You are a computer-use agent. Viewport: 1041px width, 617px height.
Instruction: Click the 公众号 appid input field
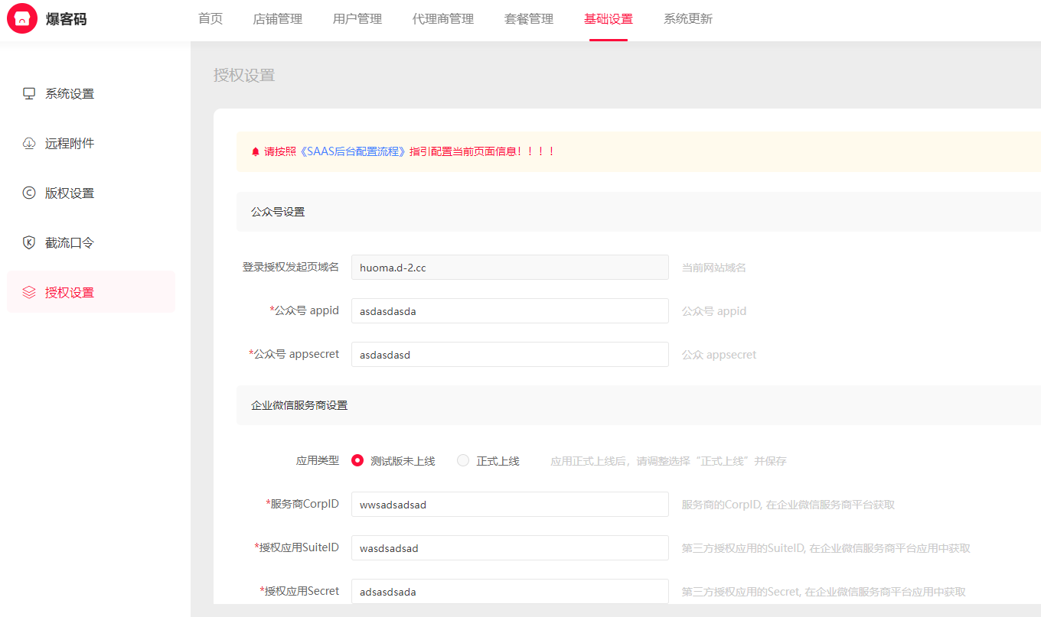point(510,311)
